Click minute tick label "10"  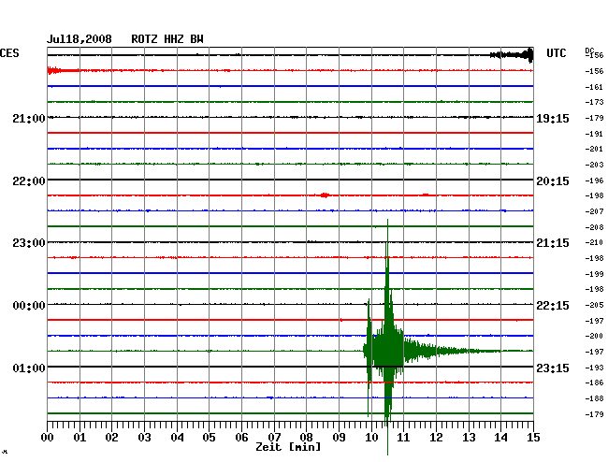(371, 438)
